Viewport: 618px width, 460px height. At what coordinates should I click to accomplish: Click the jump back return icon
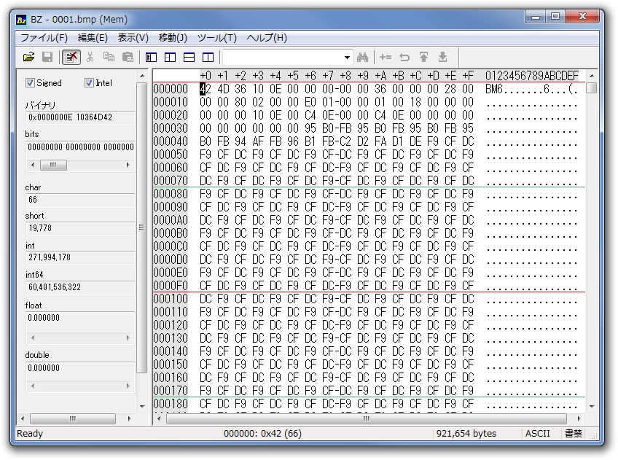[404, 58]
